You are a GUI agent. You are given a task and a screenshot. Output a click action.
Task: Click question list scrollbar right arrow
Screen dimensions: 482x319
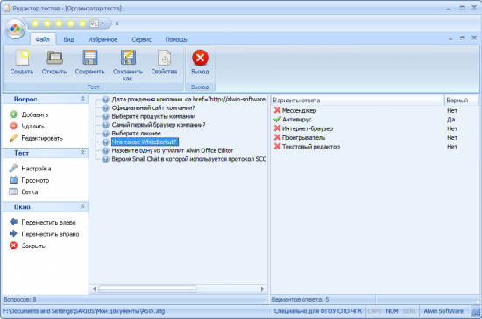pyautogui.click(x=262, y=288)
